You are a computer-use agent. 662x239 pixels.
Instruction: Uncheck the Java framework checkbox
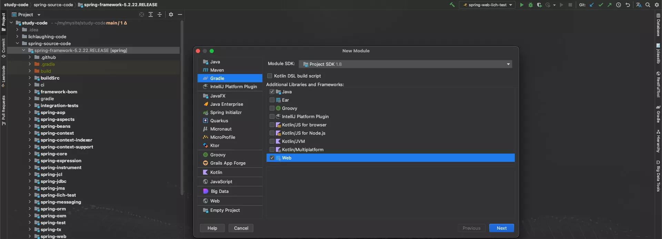[x=272, y=92]
